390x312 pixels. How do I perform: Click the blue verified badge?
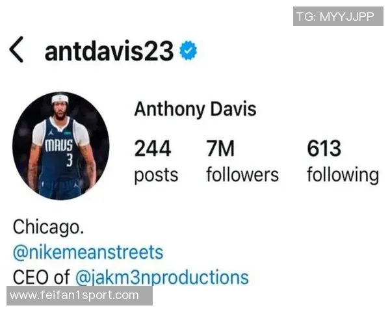pos(188,50)
